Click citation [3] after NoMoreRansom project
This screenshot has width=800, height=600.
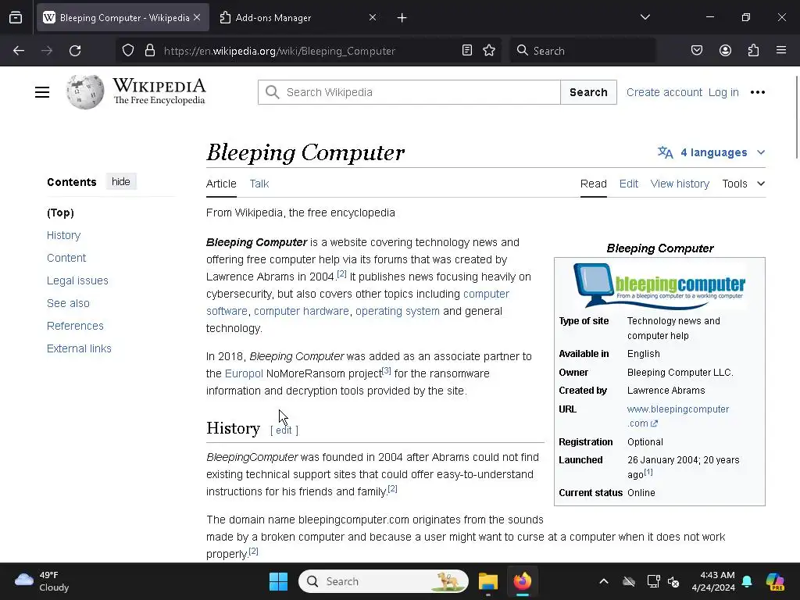(386, 370)
